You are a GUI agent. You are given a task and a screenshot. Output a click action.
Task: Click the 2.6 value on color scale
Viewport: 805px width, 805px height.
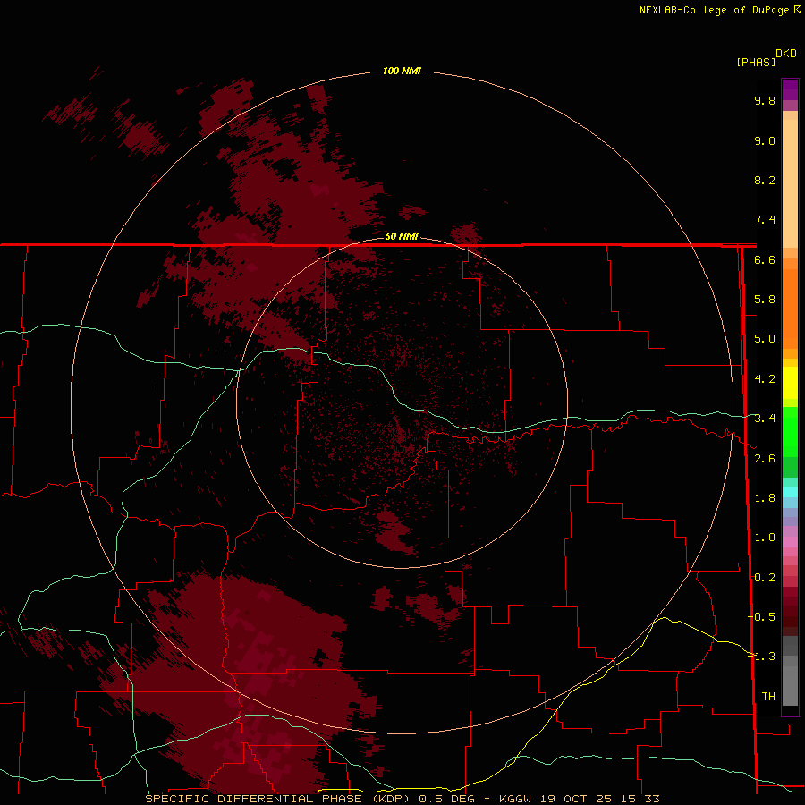[x=765, y=459]
